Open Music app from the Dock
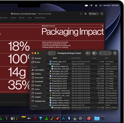This screenshot has height=123, width=124. pos(35,118)
